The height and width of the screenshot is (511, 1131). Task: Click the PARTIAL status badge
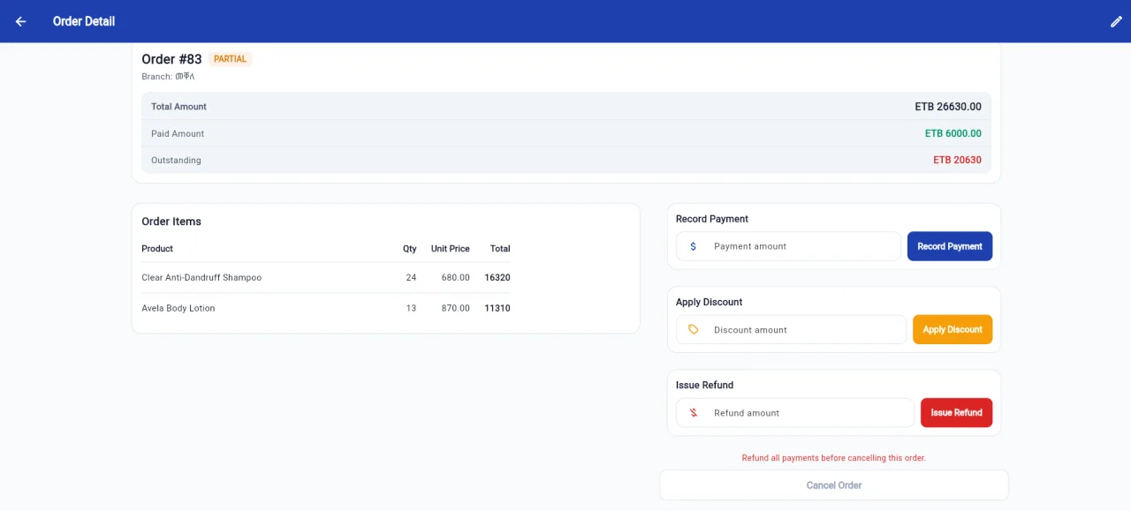pyautogui.click(x=231, y=59)
